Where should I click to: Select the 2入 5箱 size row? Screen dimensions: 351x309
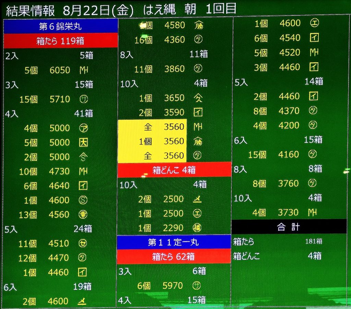(49, 56)
